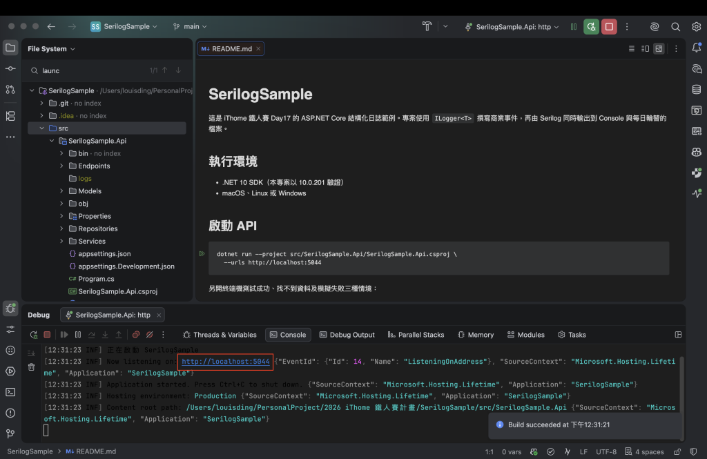Image resolution: width=707 pixels, height=459 pixels.
Task: Select the README.md editor tab
Action: (231, 49)
